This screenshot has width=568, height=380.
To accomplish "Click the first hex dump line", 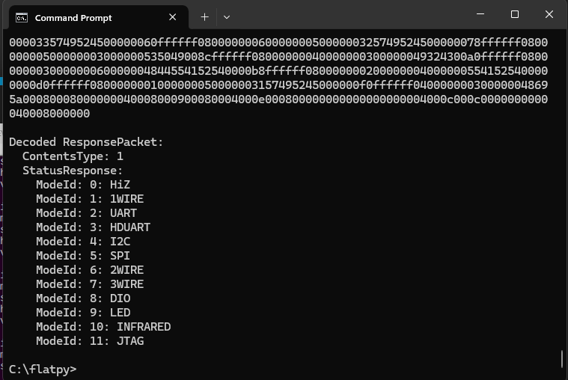I will tap(278, 43).
